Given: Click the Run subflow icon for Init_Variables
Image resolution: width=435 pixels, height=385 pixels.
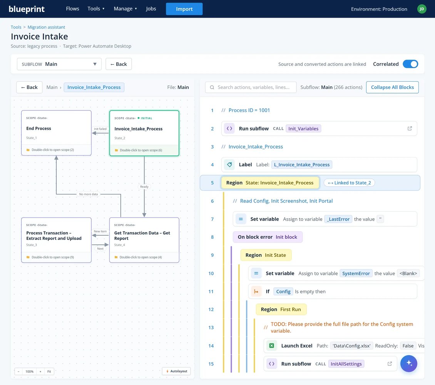Looking at the screenshot, I should click(x=229, y=129).
